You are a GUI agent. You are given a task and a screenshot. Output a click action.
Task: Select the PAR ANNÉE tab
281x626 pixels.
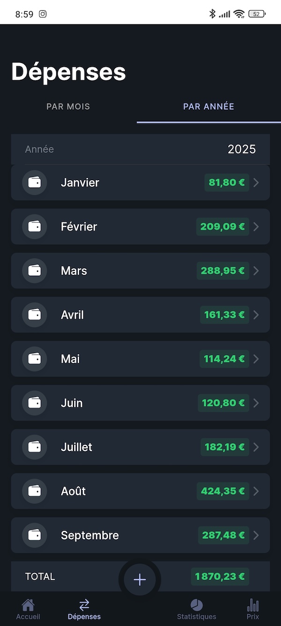coord(208,107)
